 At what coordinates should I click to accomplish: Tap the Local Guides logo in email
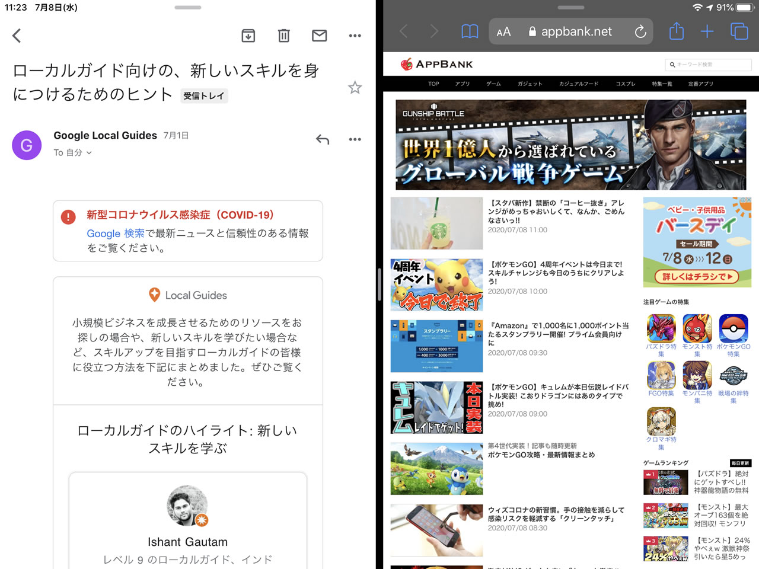point(187,295)
